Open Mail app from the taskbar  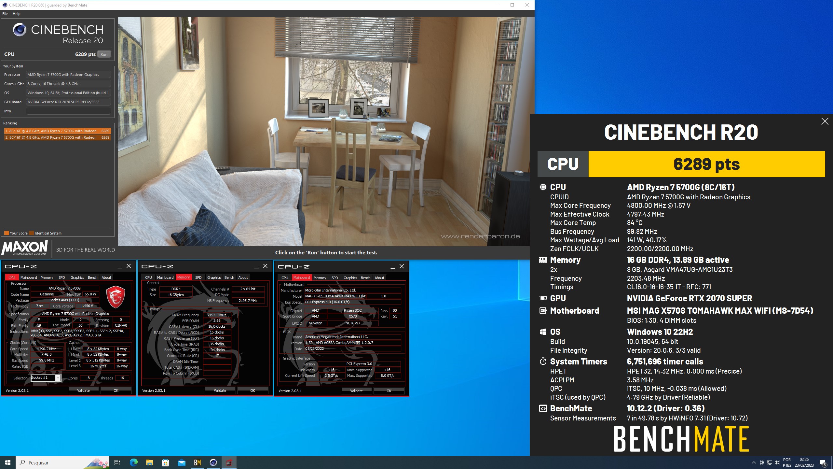coord(181,462)
